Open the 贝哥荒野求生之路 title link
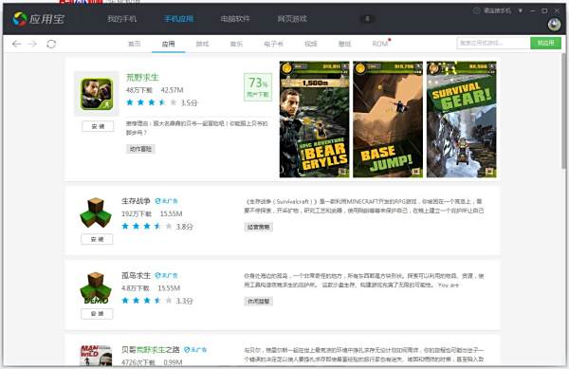This screenshot has width=569, height=369. click(151, 350)
